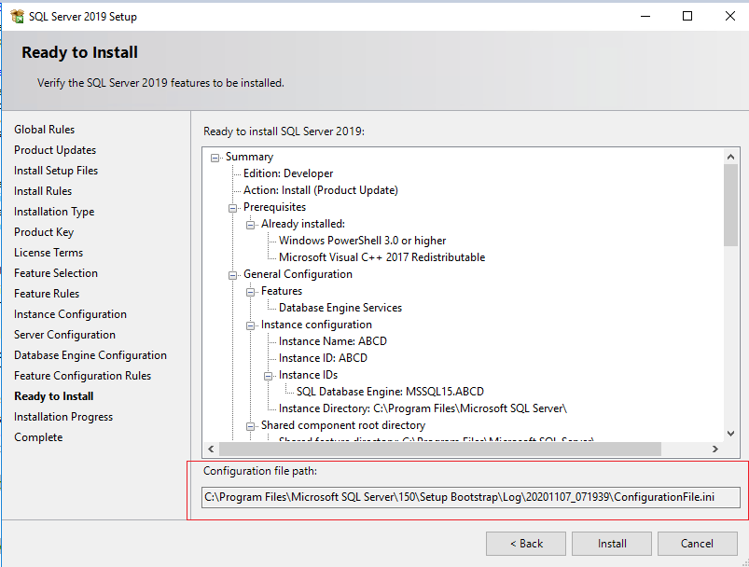Select Feature Selection in the sidebar

55,272
